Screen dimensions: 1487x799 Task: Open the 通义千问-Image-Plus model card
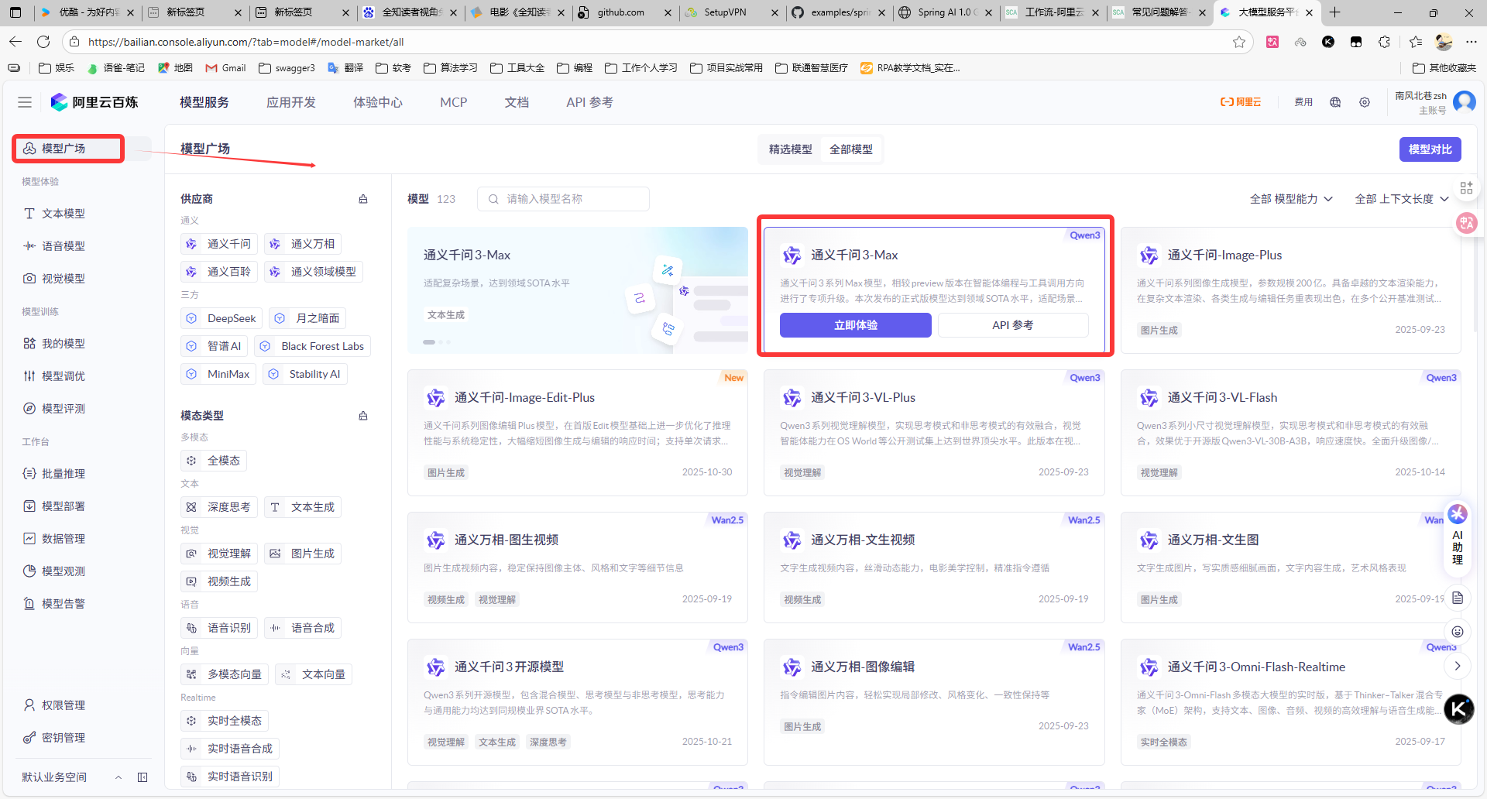[1290, 290]
